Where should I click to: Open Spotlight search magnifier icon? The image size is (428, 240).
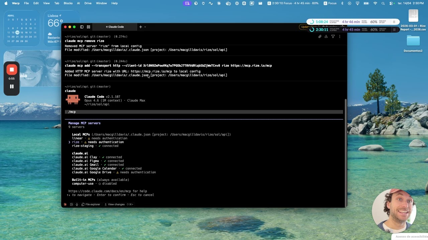click(383, 3)
